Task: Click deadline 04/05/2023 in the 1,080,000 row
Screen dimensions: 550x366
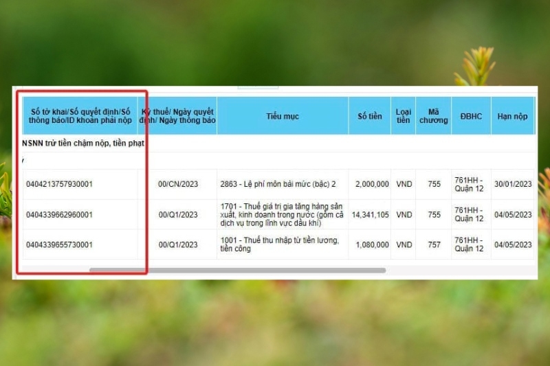Action: (513, 245)
